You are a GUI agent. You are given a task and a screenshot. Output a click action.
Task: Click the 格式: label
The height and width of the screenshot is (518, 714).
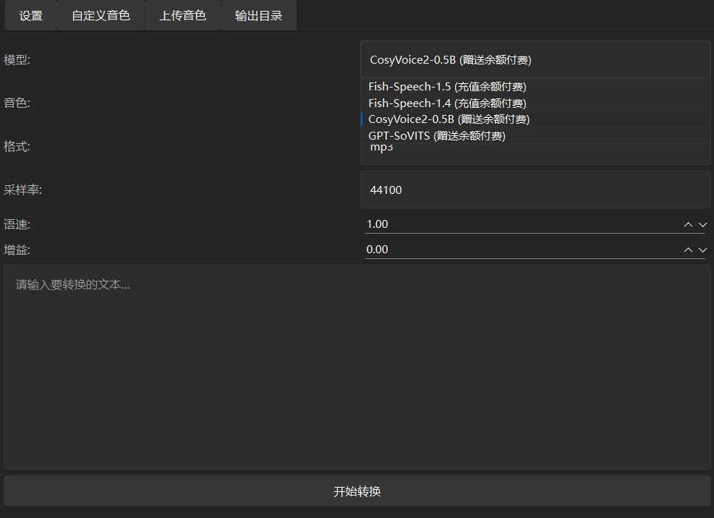[17, 147]
